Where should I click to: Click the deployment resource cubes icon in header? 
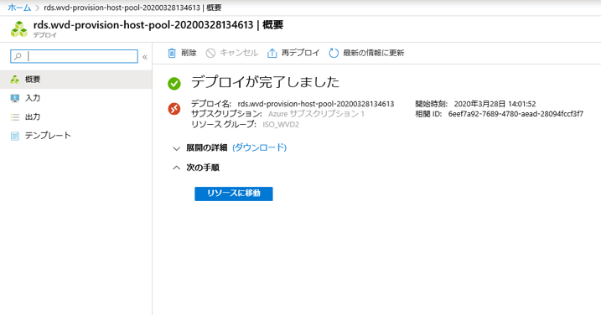click(19, 29)
